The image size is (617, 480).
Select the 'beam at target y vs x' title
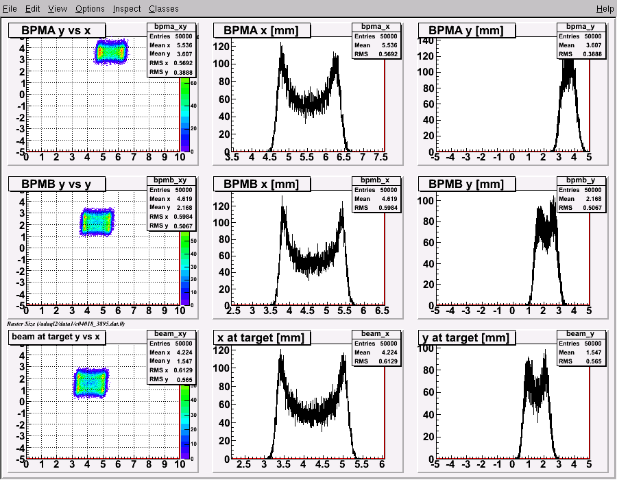coord(57,337)
